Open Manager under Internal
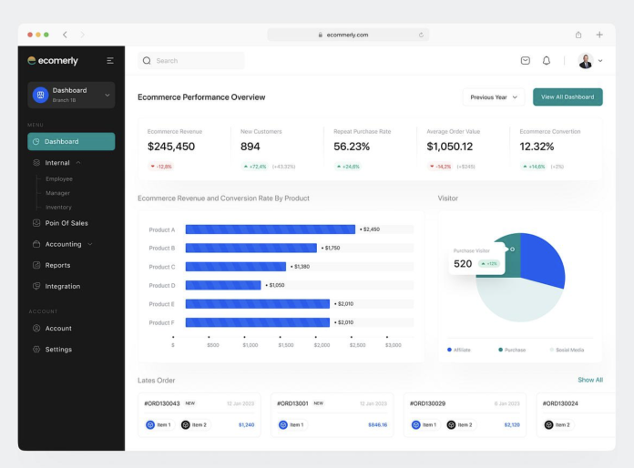 coord(57,193)
